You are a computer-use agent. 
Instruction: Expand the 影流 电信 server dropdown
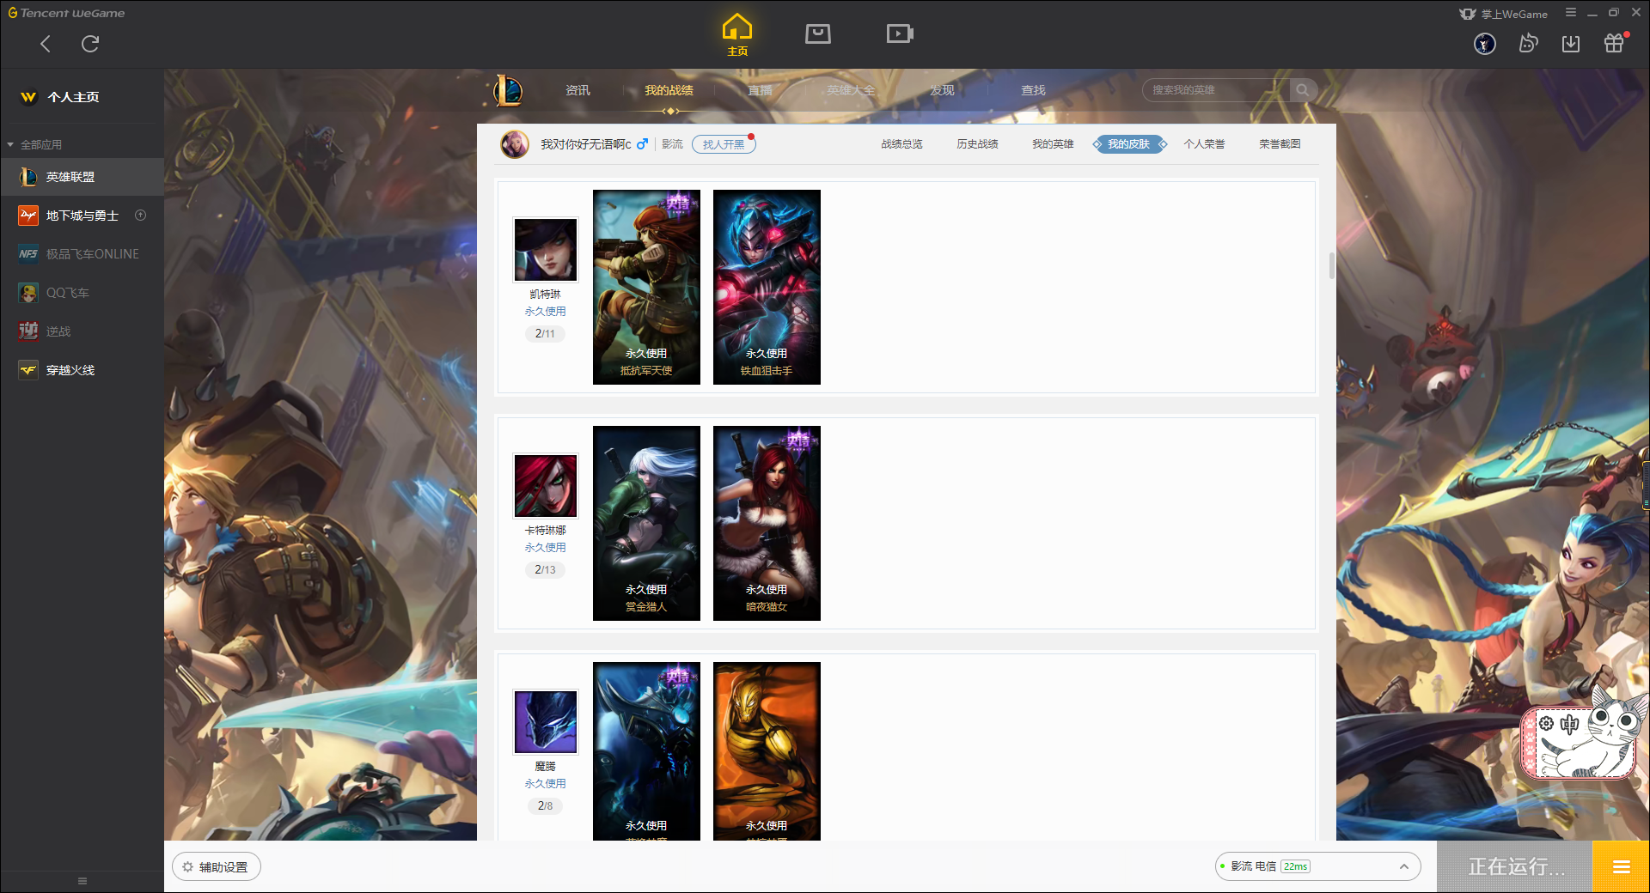pyautogui.click(x=1317, y=866)
